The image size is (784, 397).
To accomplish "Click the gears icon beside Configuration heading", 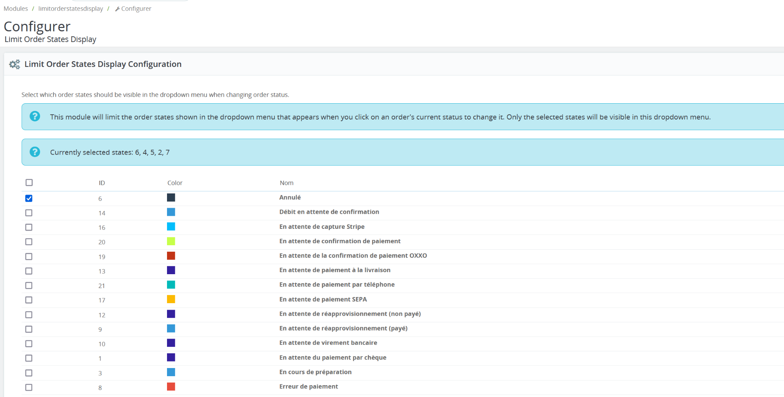I will point(15,64).
